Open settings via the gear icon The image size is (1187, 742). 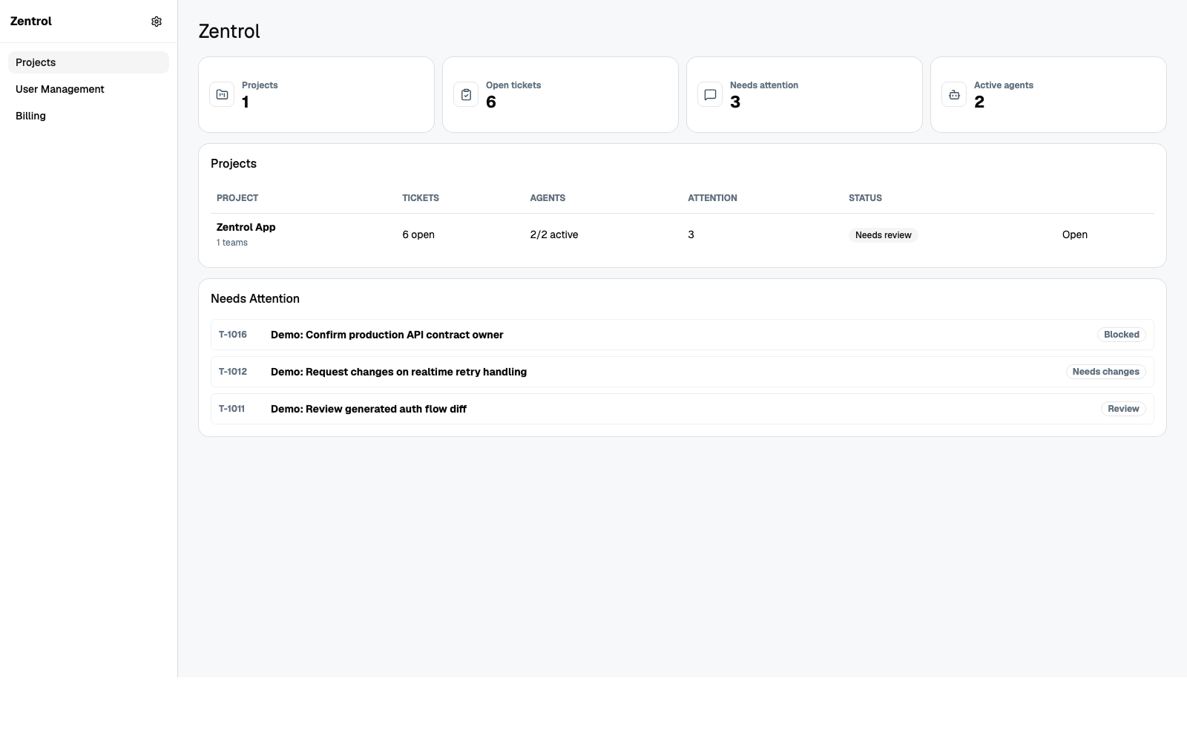[157, 22]
